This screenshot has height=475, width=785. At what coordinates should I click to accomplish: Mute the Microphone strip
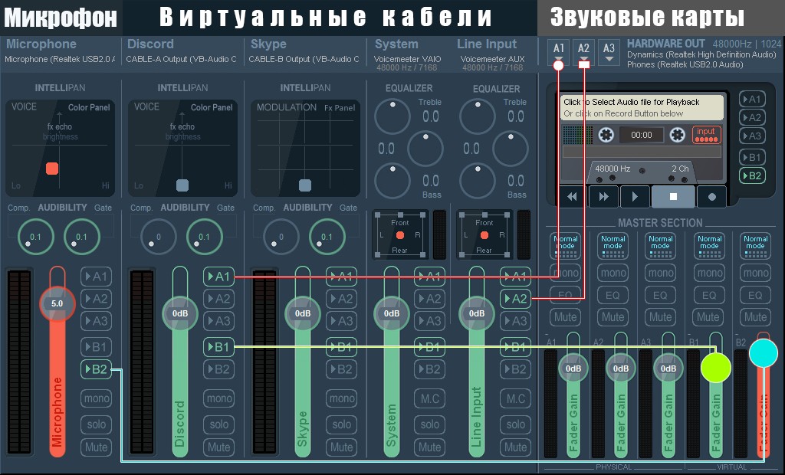(x=96, y=447)
